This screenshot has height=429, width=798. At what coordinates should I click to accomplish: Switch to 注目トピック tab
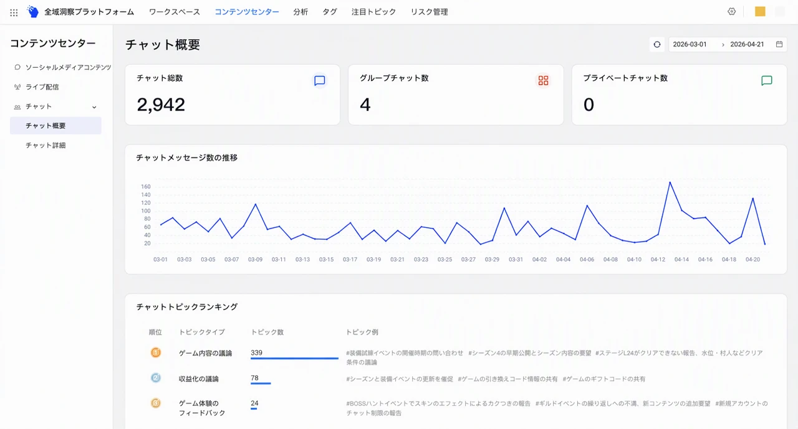coord(373,12)
